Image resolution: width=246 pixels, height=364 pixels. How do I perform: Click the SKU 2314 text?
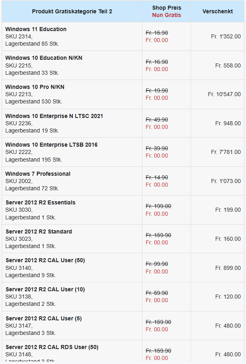[x=18, y=36]
